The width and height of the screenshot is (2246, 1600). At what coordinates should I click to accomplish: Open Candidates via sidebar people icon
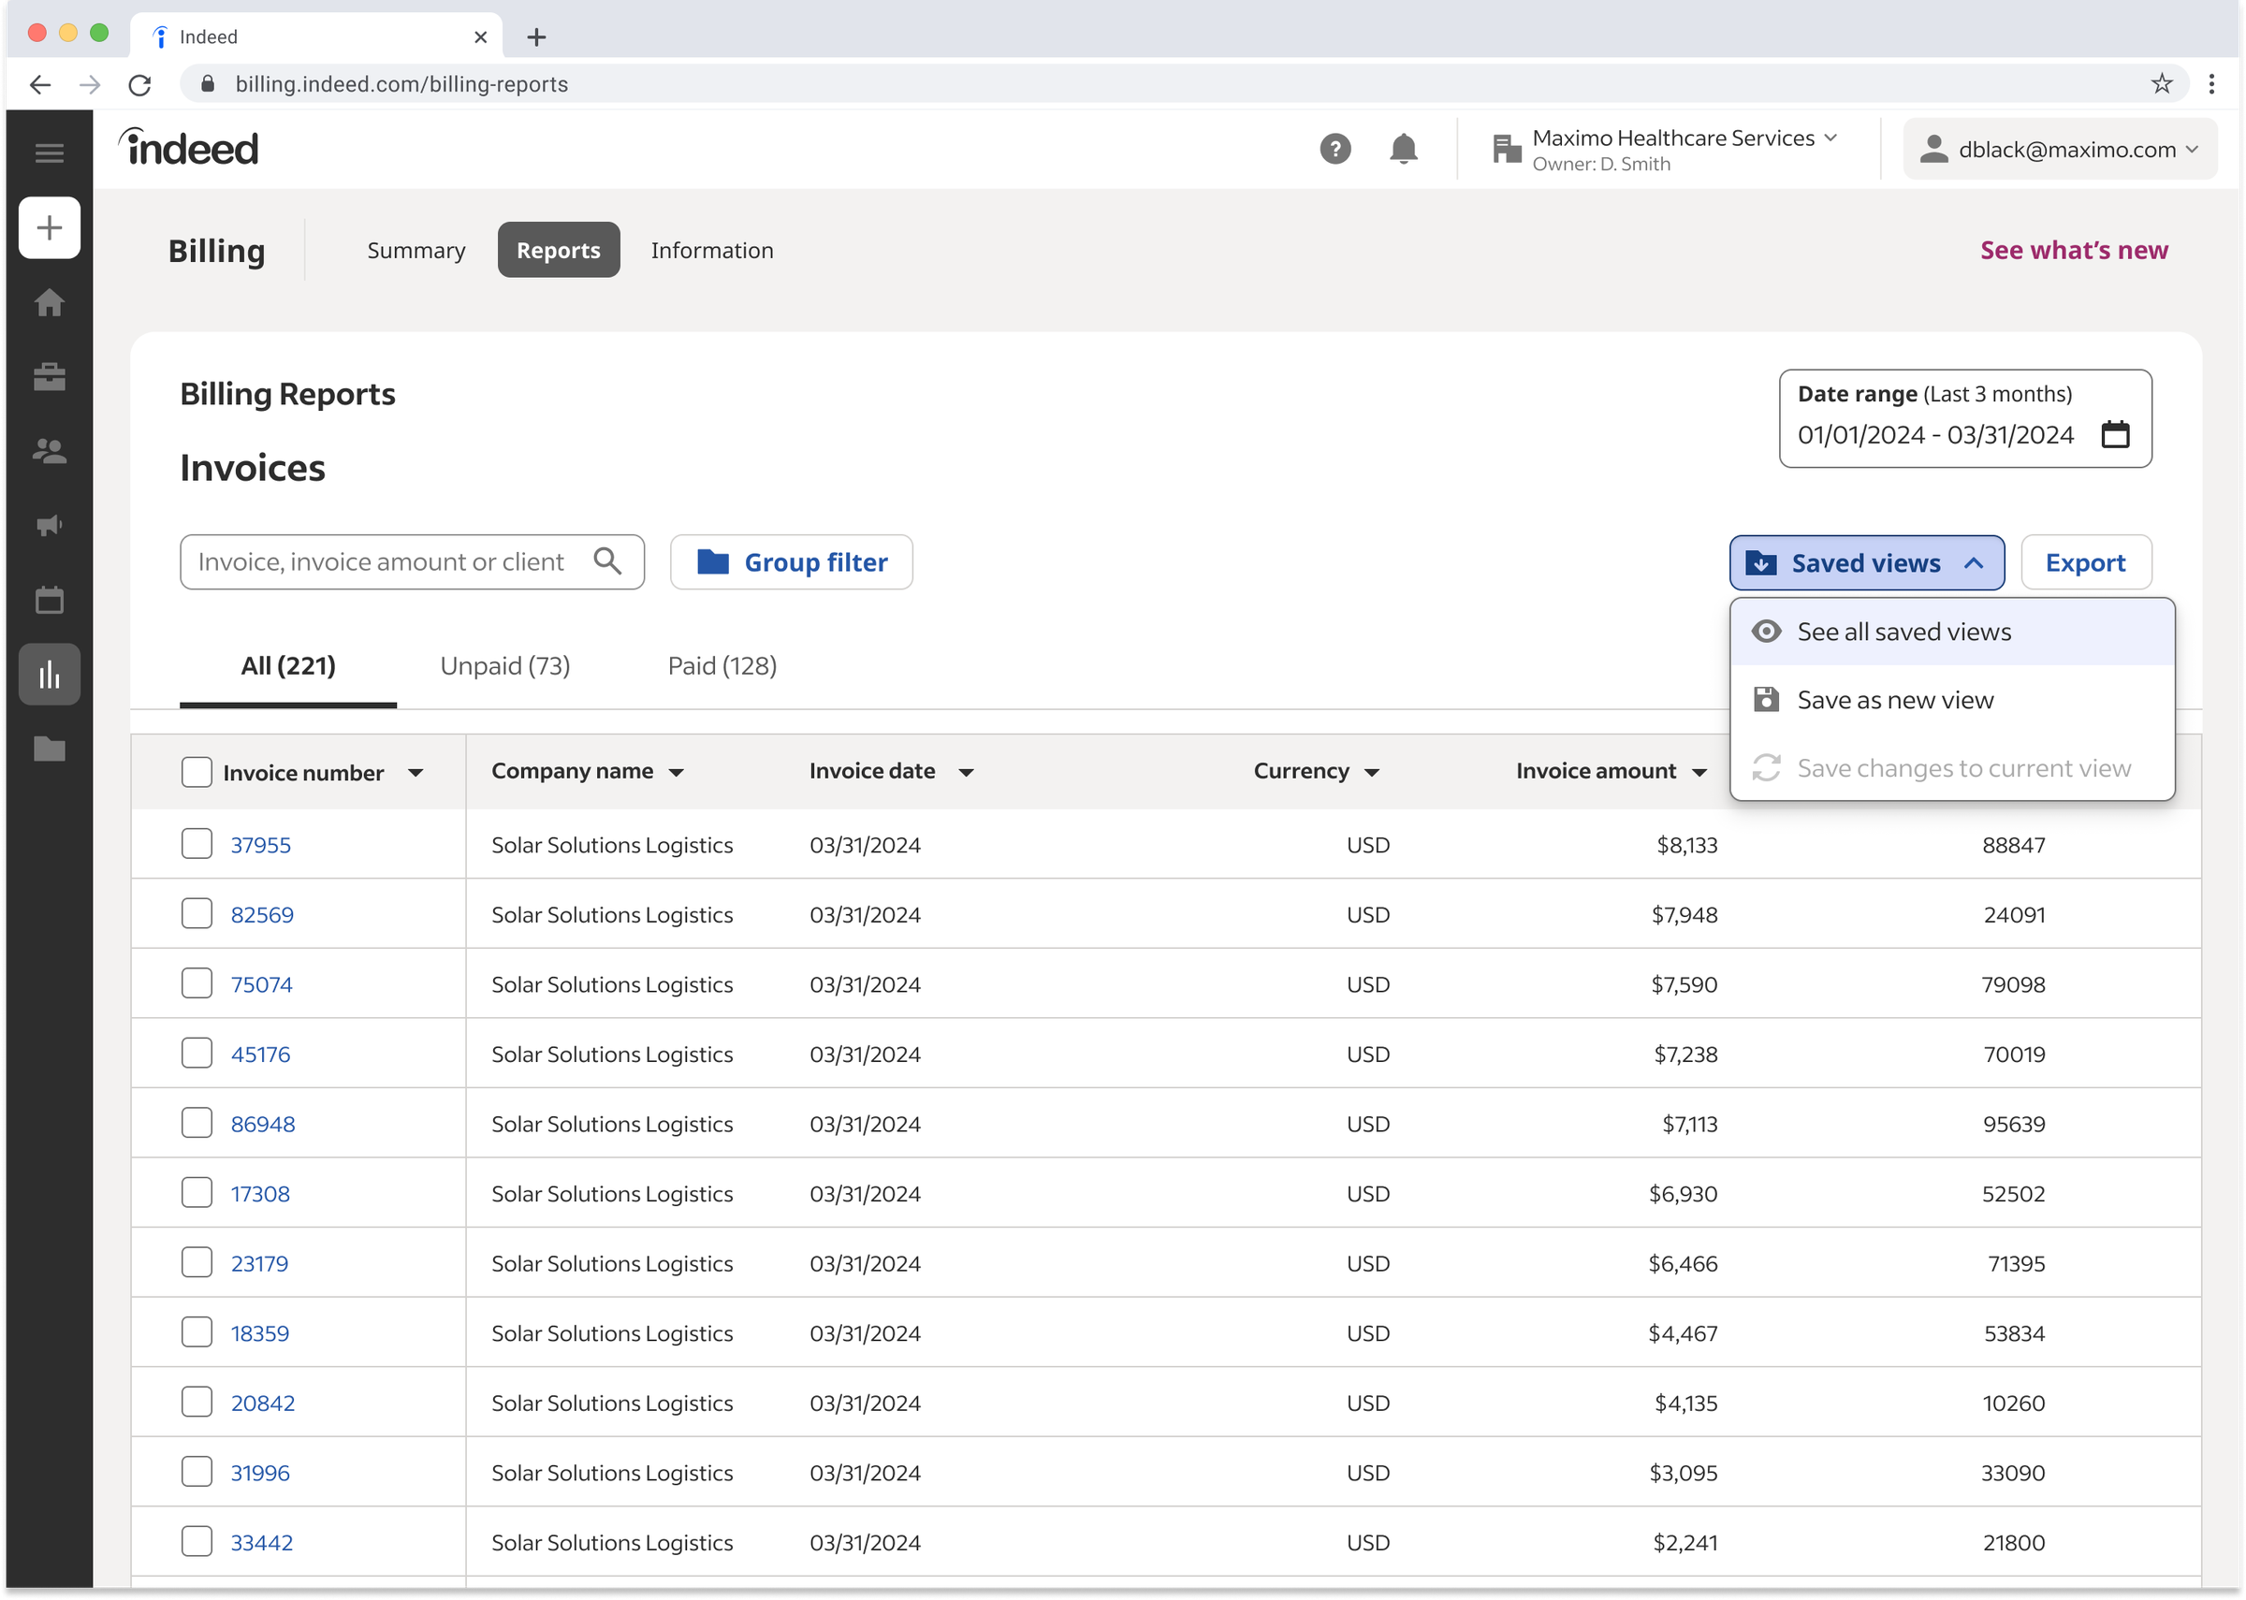pyautogui.click(x=50, y=451)
